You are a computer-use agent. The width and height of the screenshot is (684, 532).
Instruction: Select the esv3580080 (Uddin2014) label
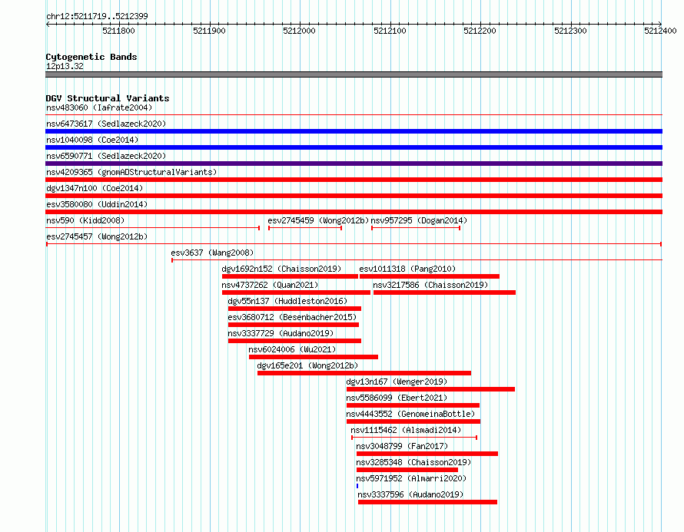coord(97,204)
